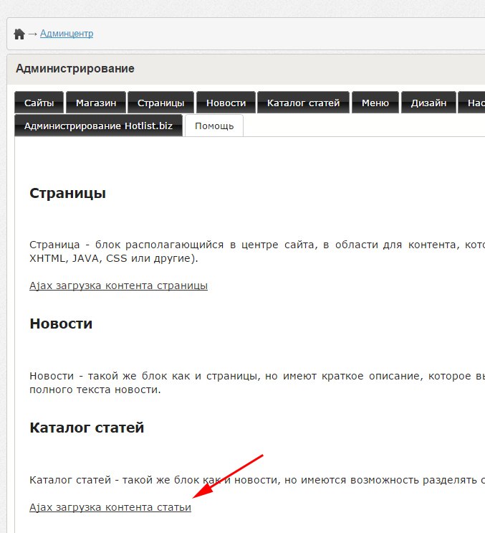The height and width of the screenshot is (533, 485).
Task: Open Администрирование Hotlist.biz tab
Action: (x=98, y=126)
